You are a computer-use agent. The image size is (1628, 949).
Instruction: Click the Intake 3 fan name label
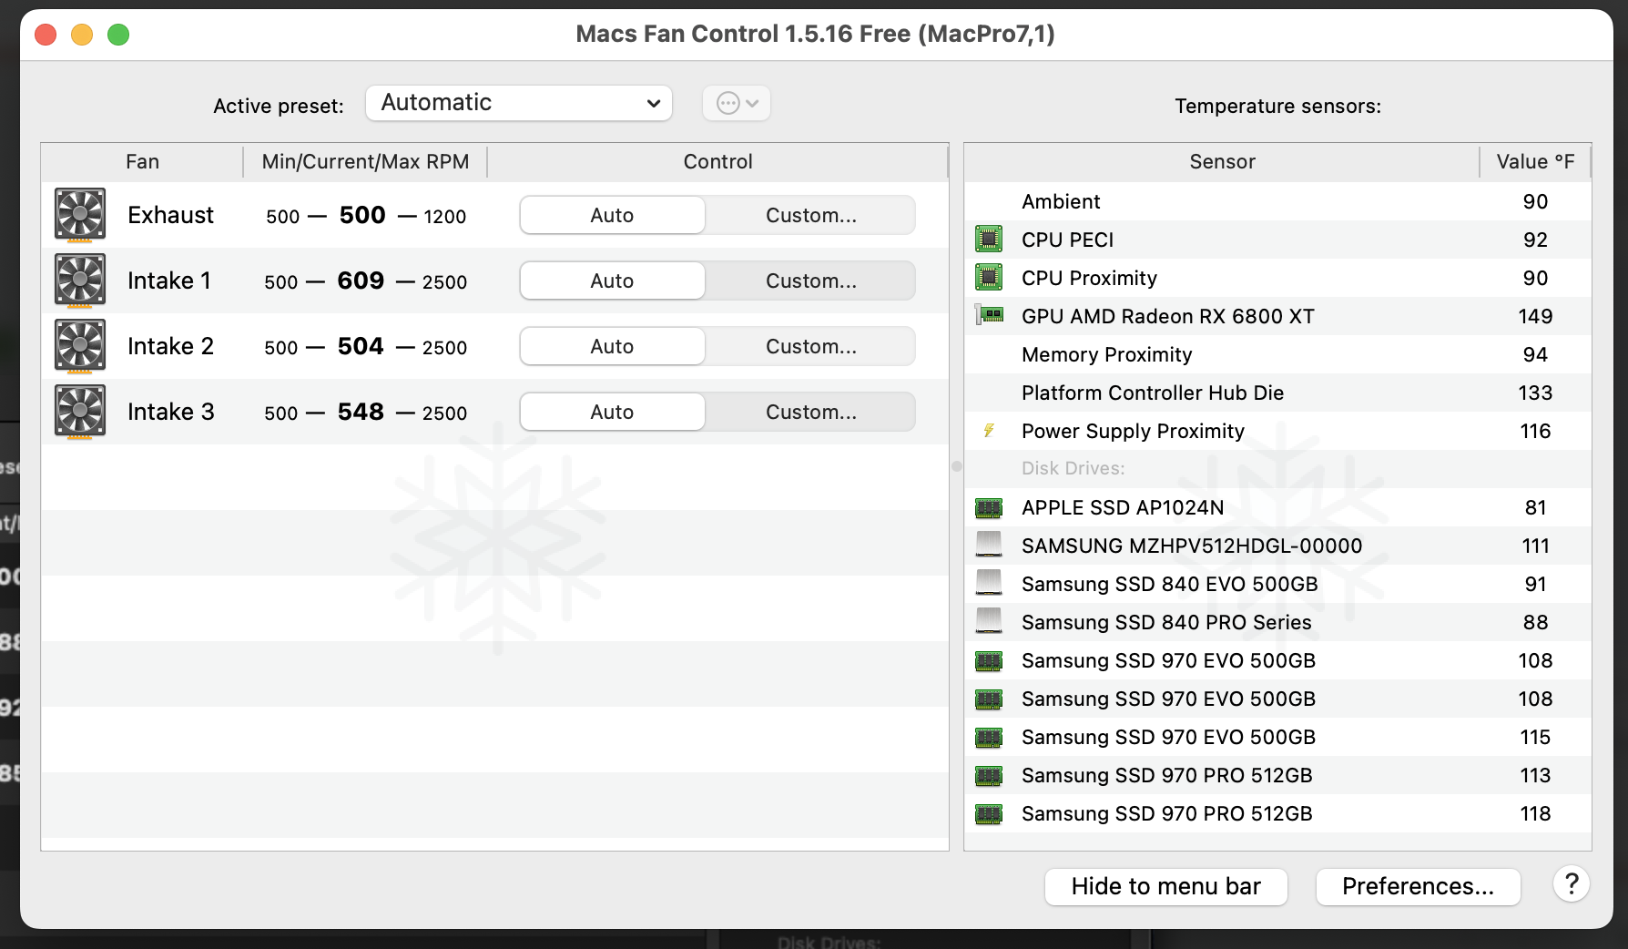(170, 412)
